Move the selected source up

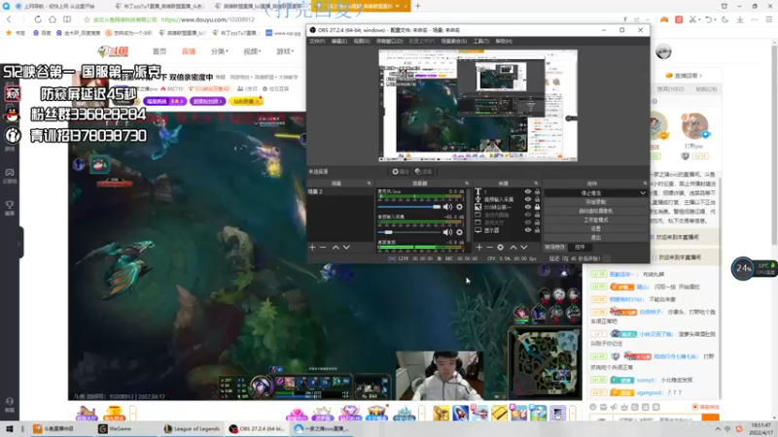tap(513, 247)
